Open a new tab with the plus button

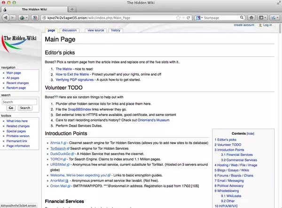pos(72,9)
